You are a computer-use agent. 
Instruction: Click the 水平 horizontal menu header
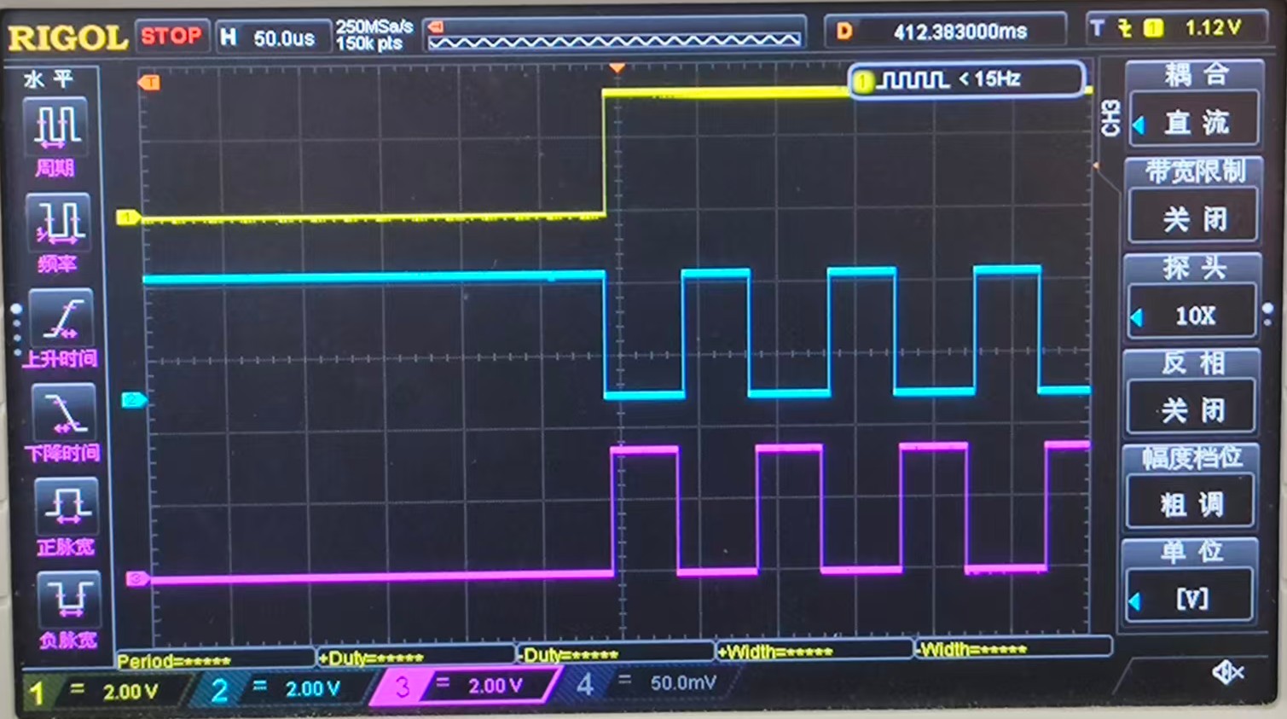49,79
